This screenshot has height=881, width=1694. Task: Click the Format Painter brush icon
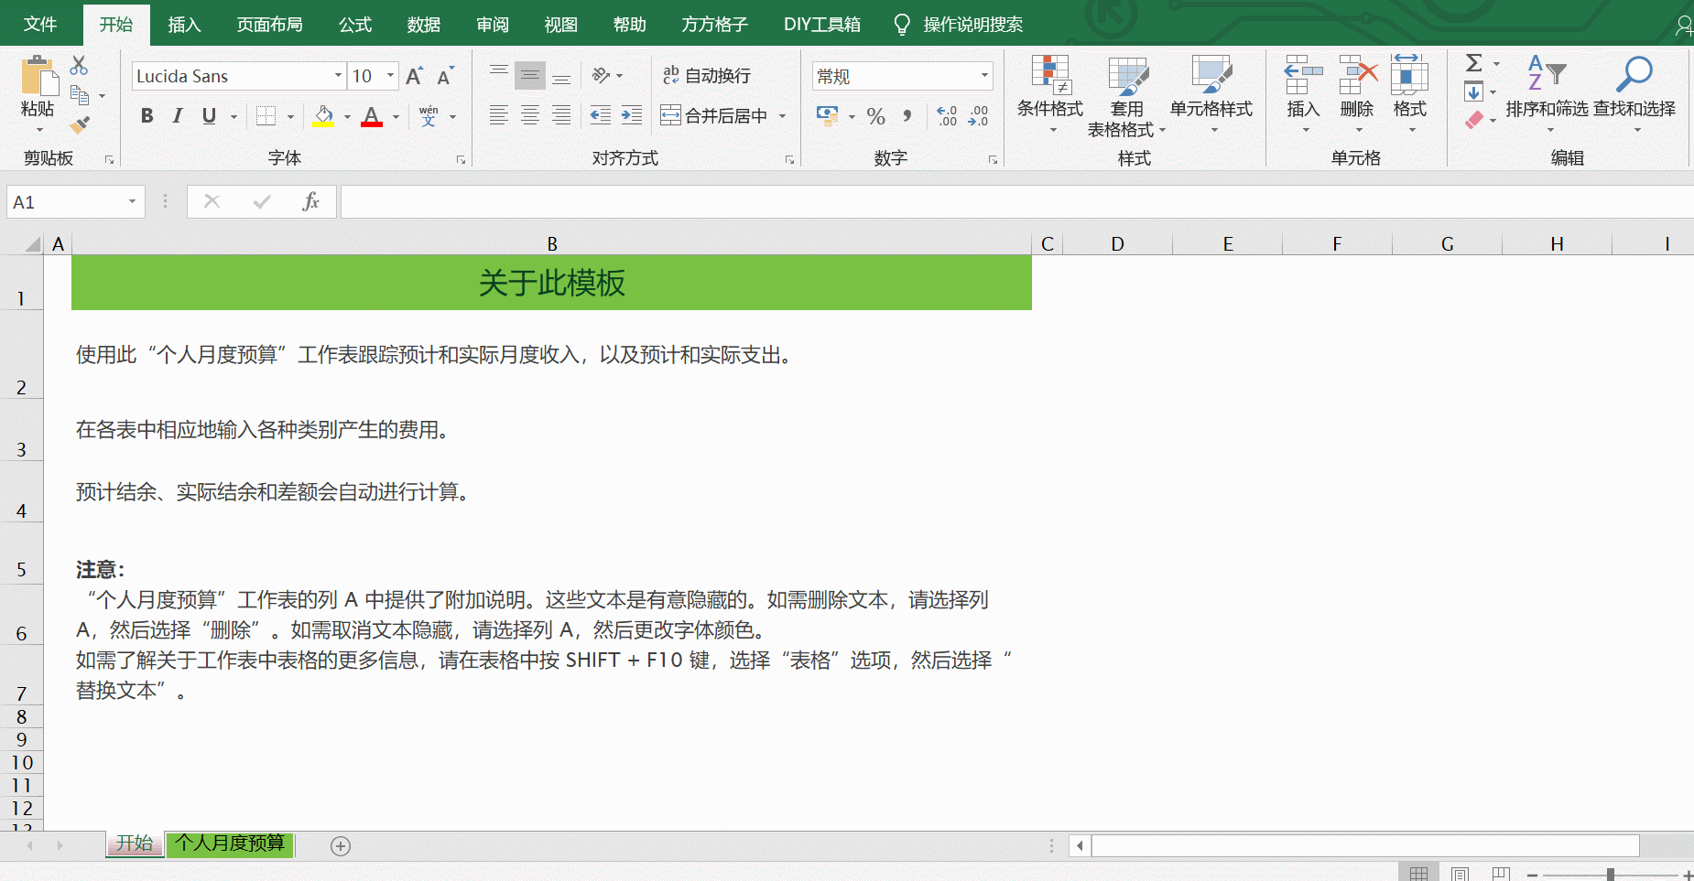point(80,124)
